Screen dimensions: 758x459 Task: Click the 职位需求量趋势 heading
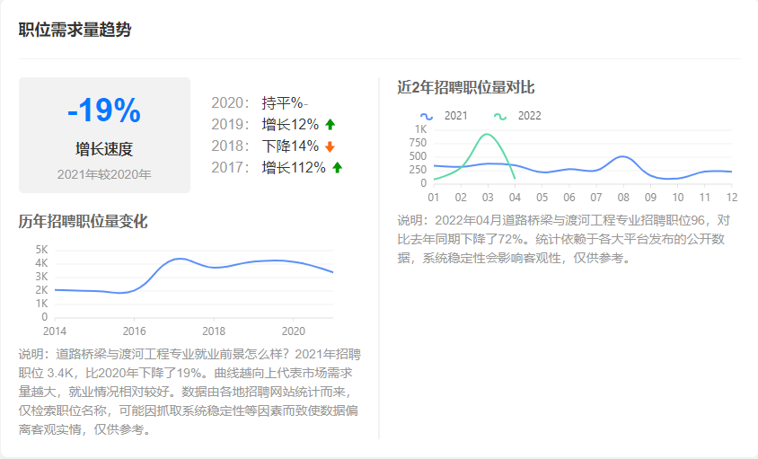coord(75,30)
